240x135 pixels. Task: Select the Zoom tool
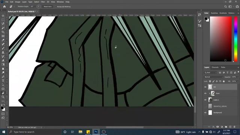pyautogui.click(x=3, y=97)
